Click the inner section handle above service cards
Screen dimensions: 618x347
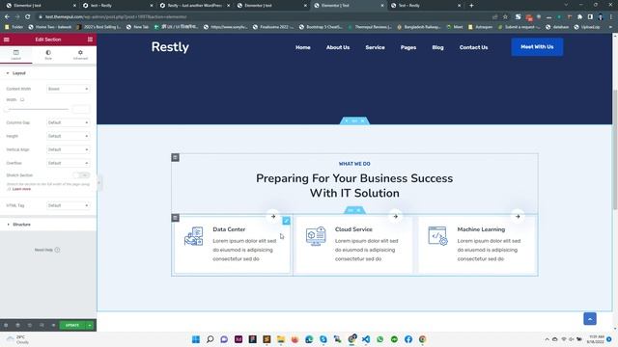(354, 210)
